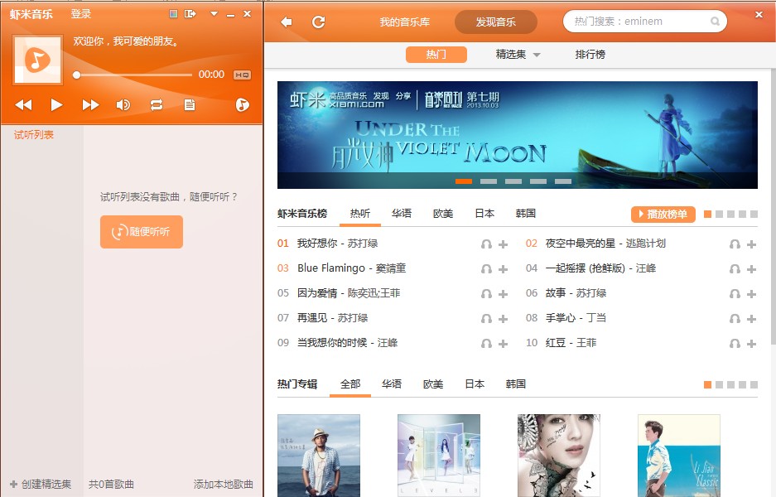Add 红豆 - 王菲 with its plus icon

pyautogui.click(x=751, y=344)
